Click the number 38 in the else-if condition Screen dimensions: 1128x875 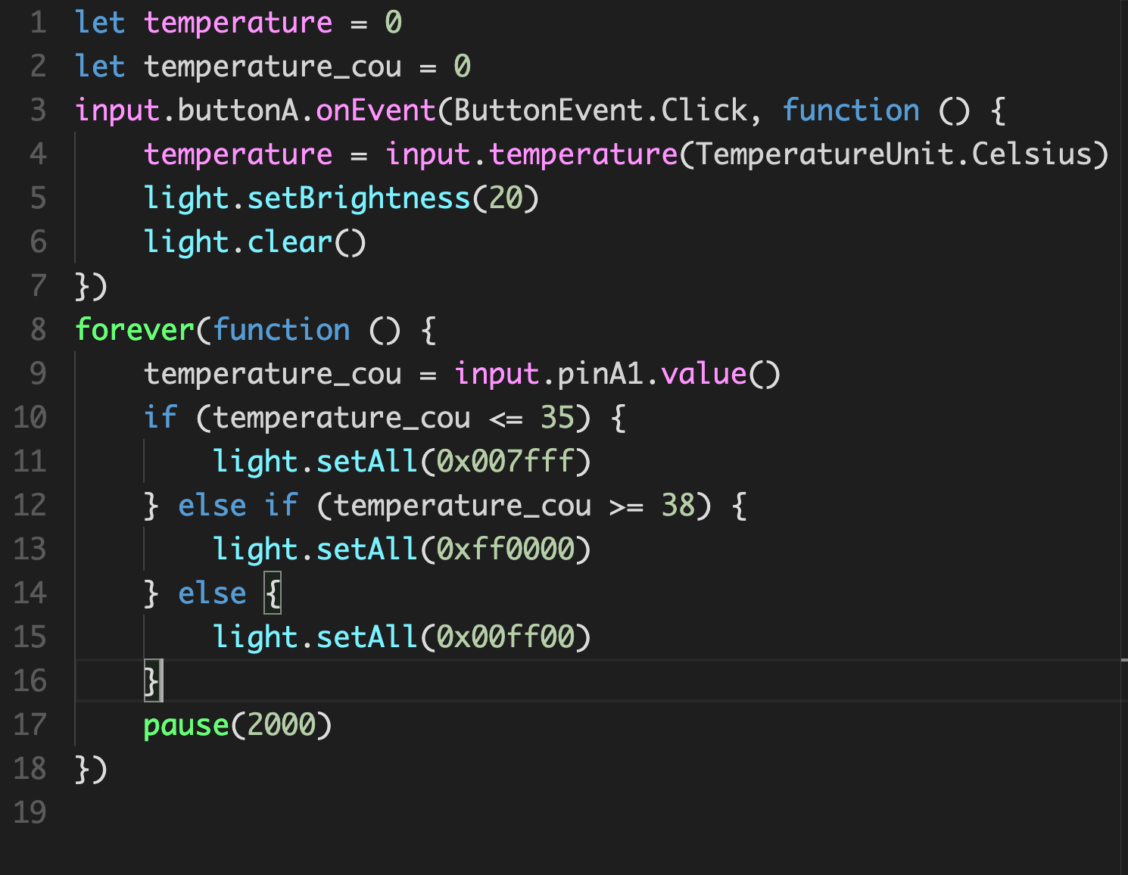point(678,506)
